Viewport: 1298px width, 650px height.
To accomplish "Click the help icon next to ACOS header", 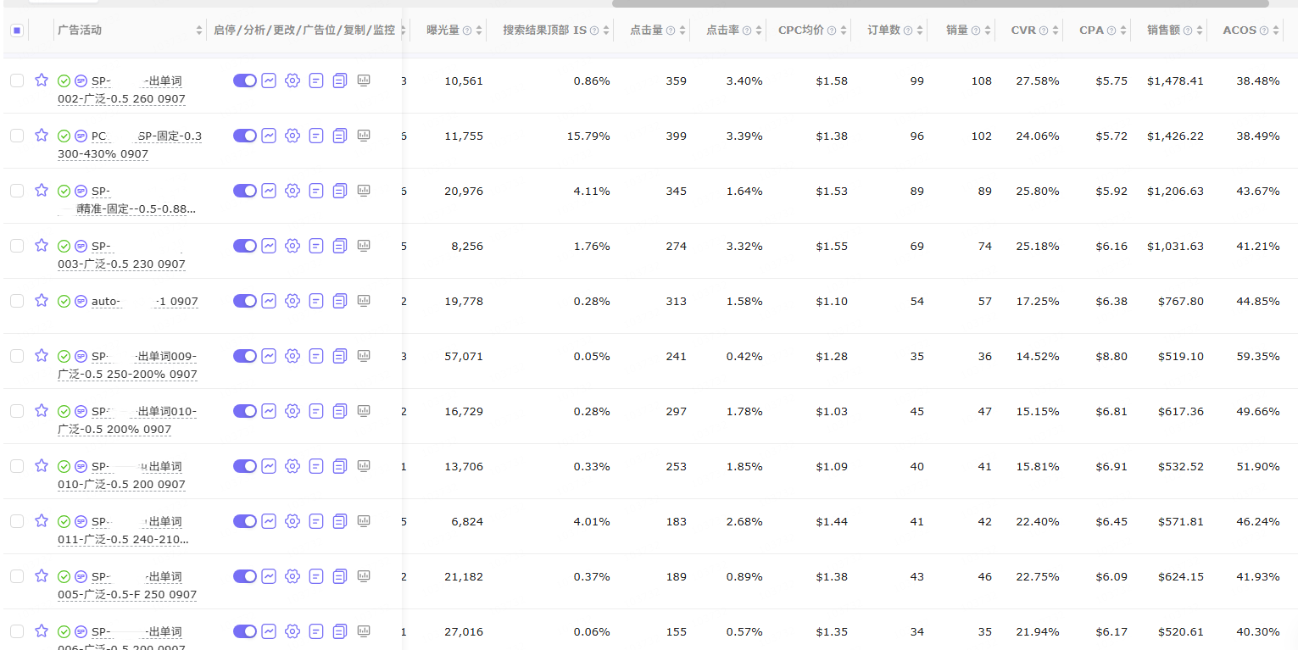I will pos(1264,31).
